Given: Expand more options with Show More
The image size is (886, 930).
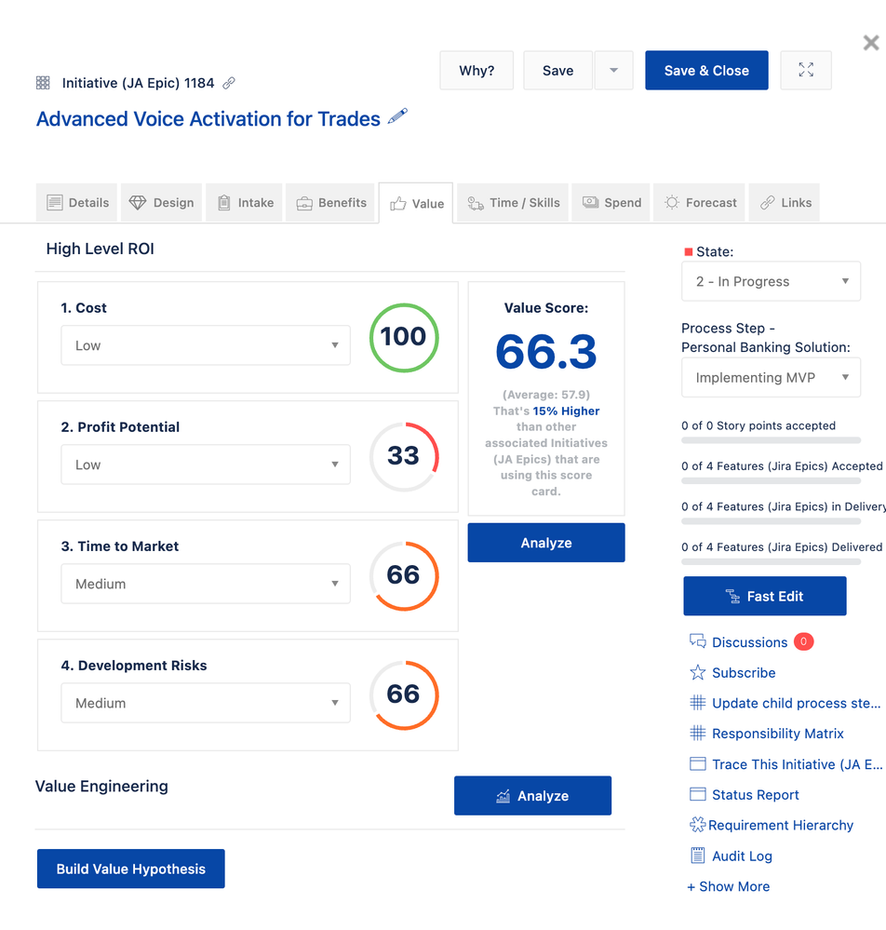Looking at the screenshot, I should point(729,886).
